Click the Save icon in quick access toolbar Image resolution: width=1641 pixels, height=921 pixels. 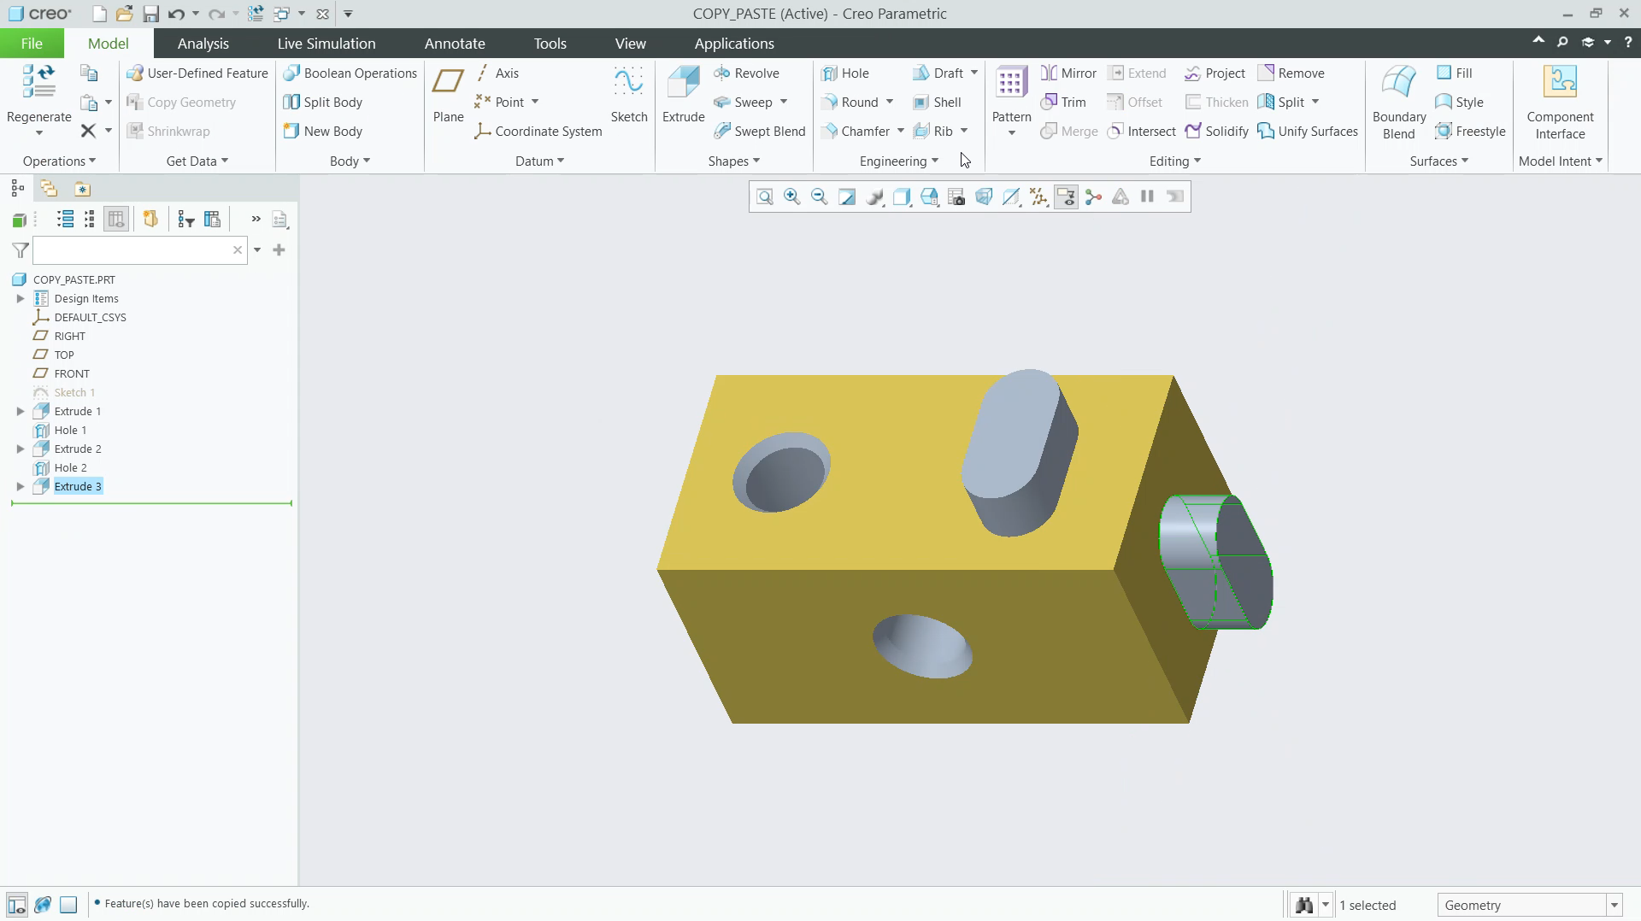pos(150,14)
